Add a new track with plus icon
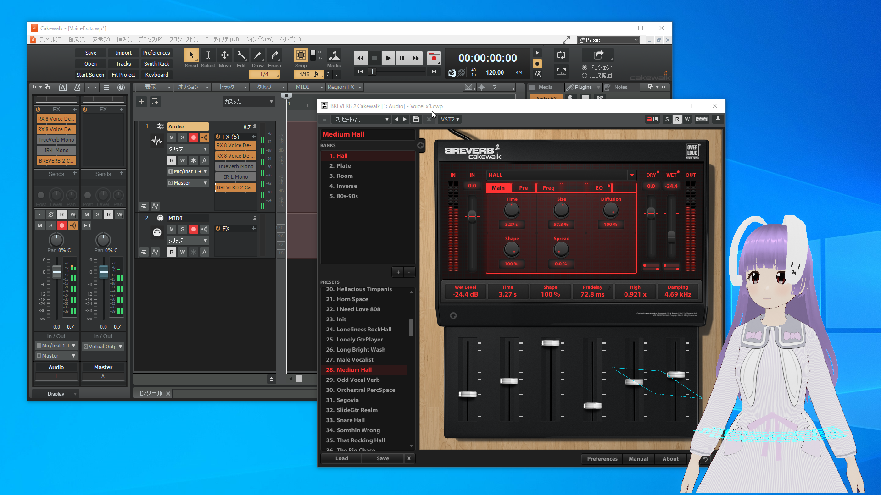 [x=141, y=102]
